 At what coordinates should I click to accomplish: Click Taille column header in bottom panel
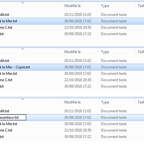tap(140, 102)
